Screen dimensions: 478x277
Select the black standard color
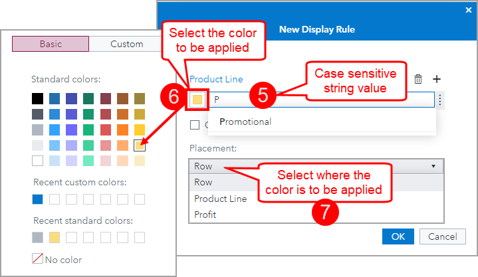[x=38, y=98]
